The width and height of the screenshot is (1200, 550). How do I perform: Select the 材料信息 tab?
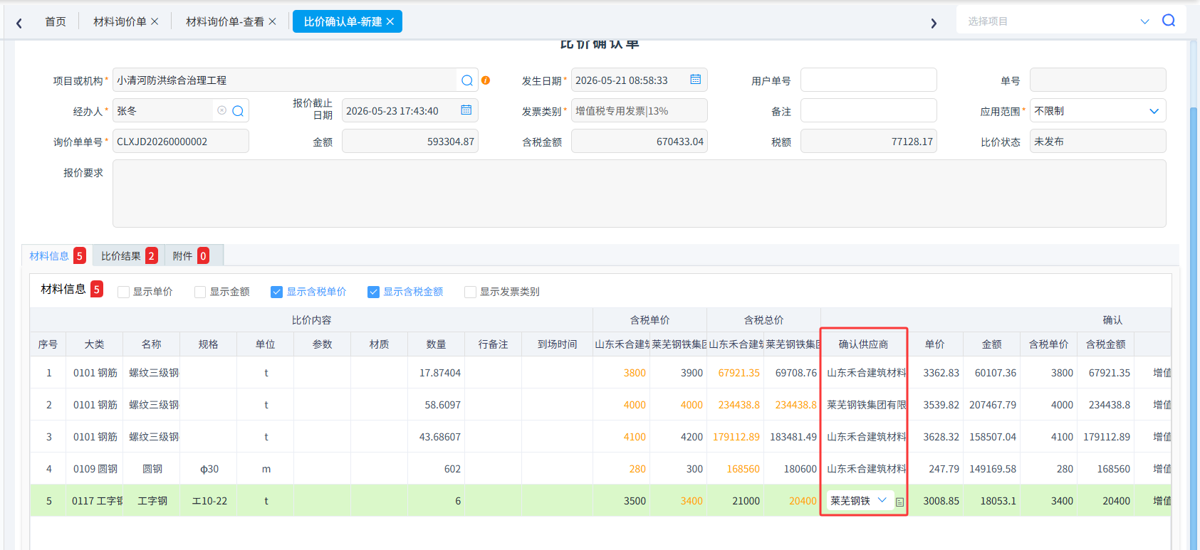(x=57, y=255)
